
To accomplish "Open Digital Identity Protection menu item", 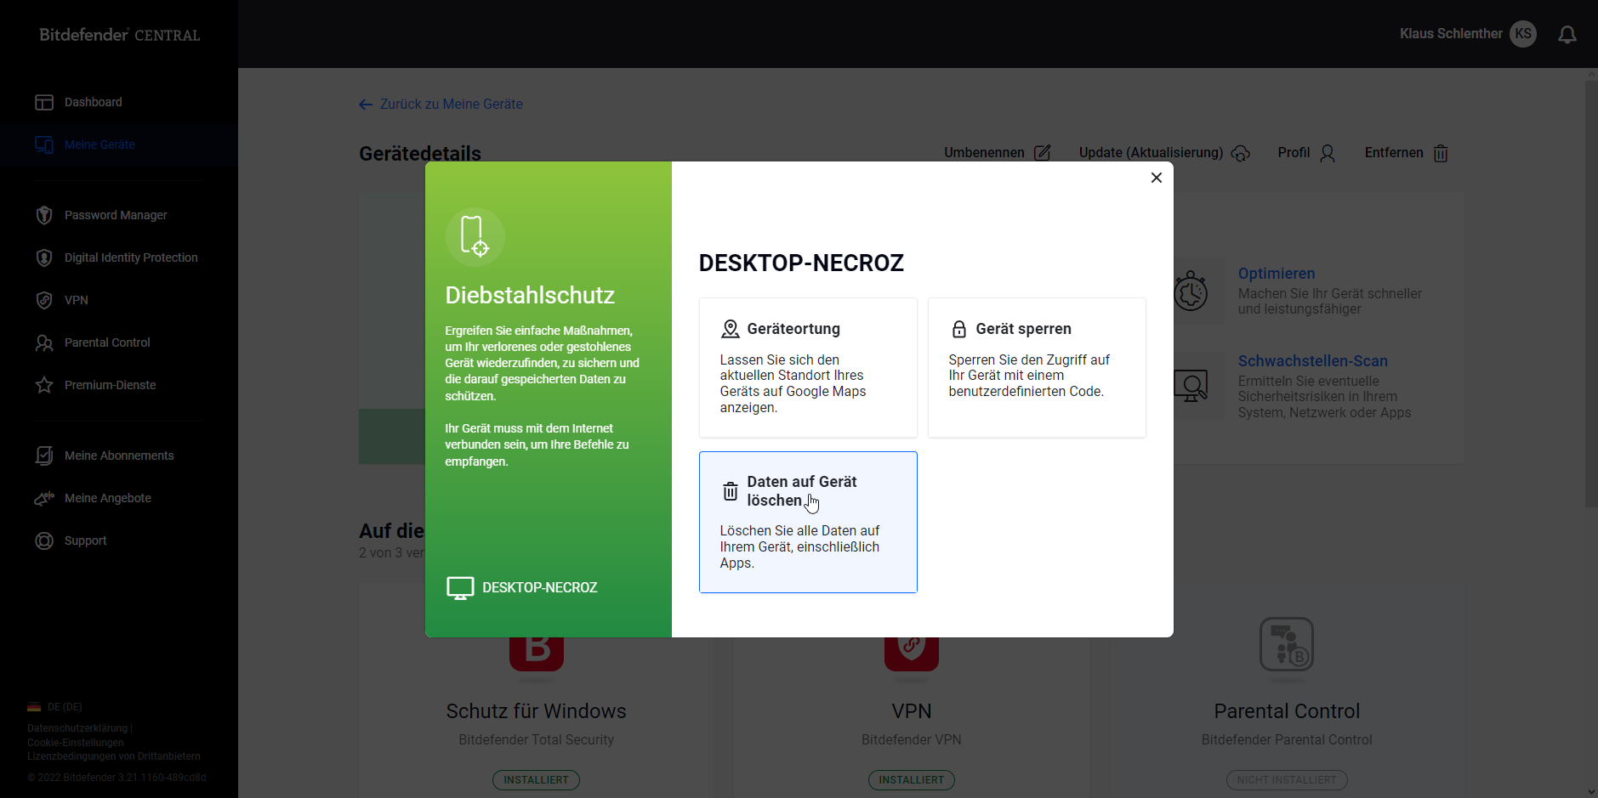I will pyautogui.click(x=131, y=258).
